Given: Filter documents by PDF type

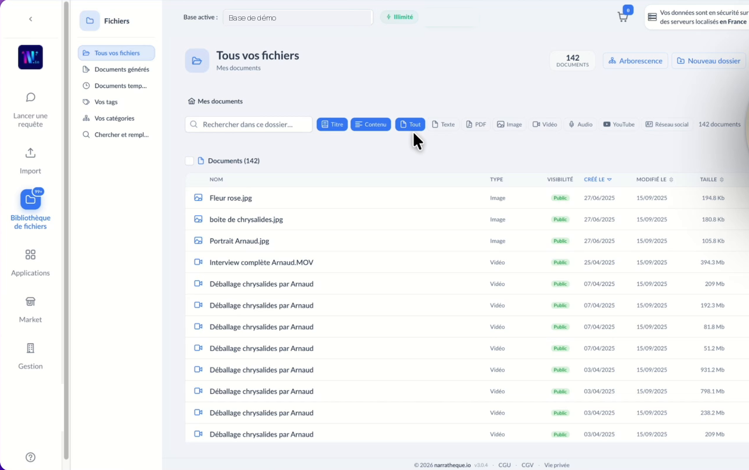Looking at the screenshot, I should (476, 124).
